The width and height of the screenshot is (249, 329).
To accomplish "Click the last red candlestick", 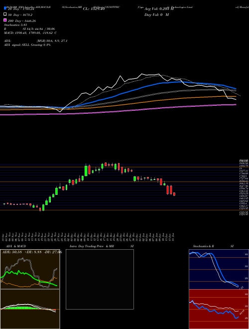I will pos(174,194).
